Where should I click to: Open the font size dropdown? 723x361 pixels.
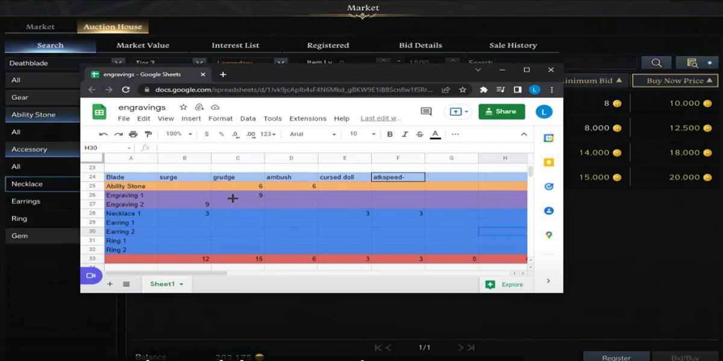click(x=362, y=134)
